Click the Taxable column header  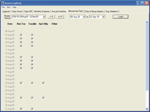(x=32, y=24)
